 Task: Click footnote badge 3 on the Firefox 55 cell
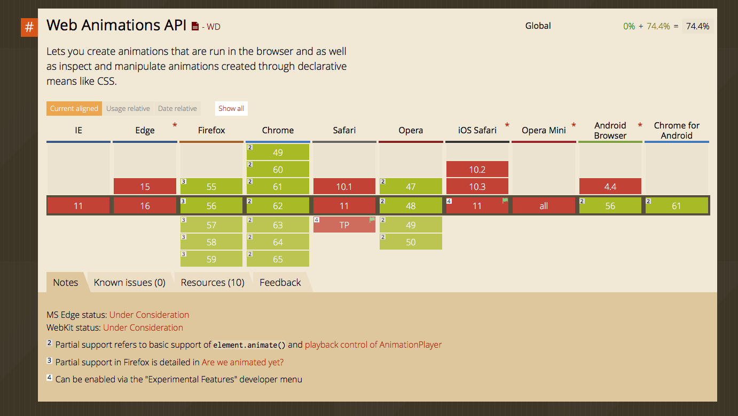[184, 182]
